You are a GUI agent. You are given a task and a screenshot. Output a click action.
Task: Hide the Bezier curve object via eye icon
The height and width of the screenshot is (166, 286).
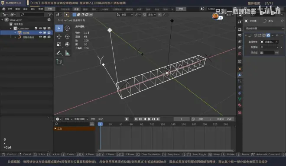(x=40, y=37)
